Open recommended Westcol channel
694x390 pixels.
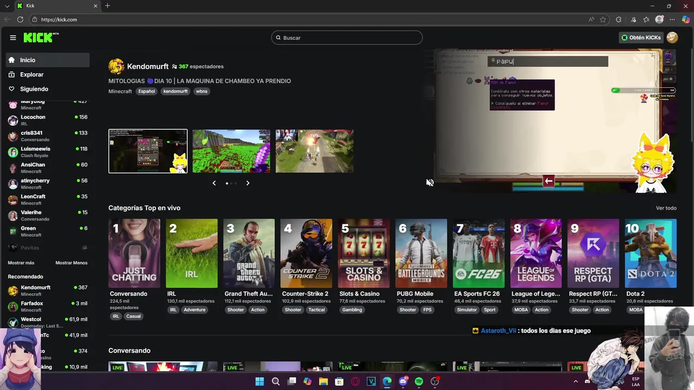48,322
